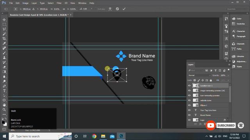Open the Opacity value dropdown arrow

228,75
